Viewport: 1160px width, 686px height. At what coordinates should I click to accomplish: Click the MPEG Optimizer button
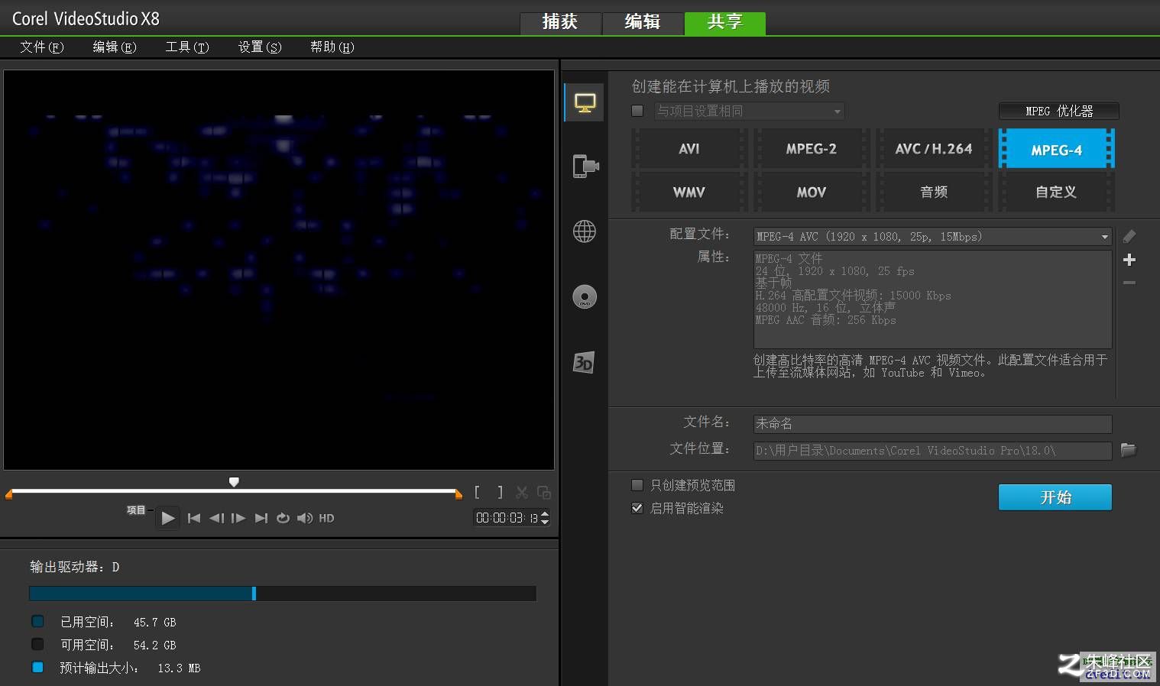(x=1058, y=111)
